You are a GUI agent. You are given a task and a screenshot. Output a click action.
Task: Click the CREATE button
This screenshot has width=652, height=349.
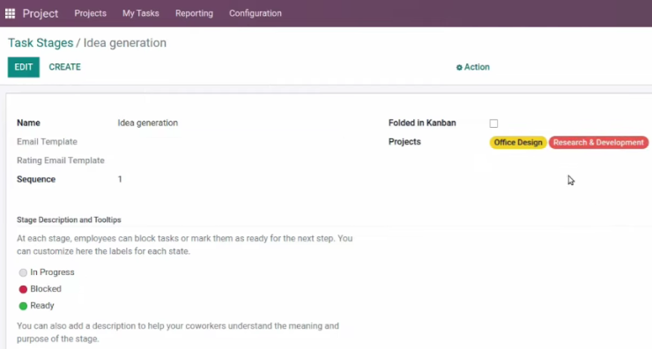[x=65, y=67]
